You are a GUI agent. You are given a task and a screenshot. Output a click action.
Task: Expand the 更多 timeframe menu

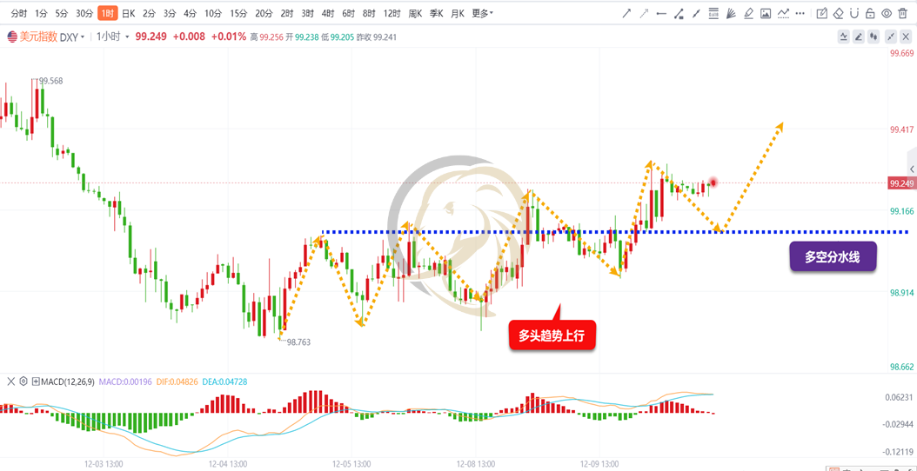tap(483, 13)
